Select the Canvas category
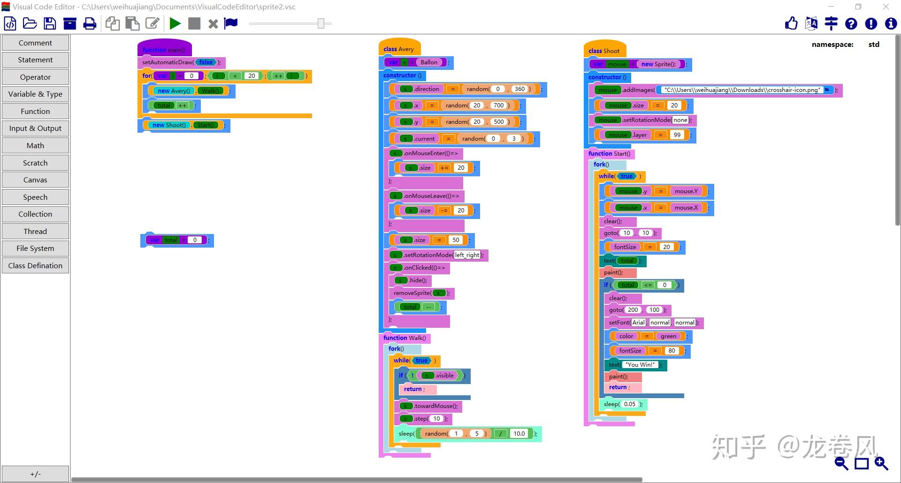Screen dimensions: 901x483 point(35,180)
